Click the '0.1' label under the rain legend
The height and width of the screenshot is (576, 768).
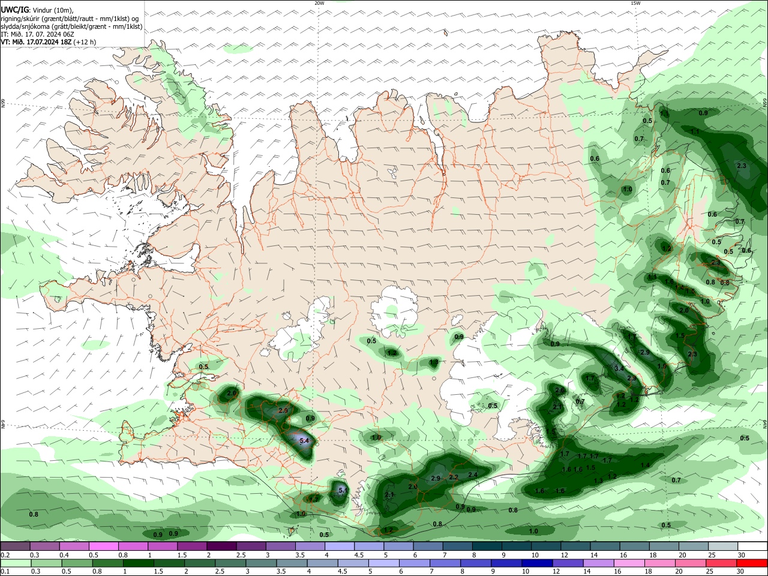(5, 572)
